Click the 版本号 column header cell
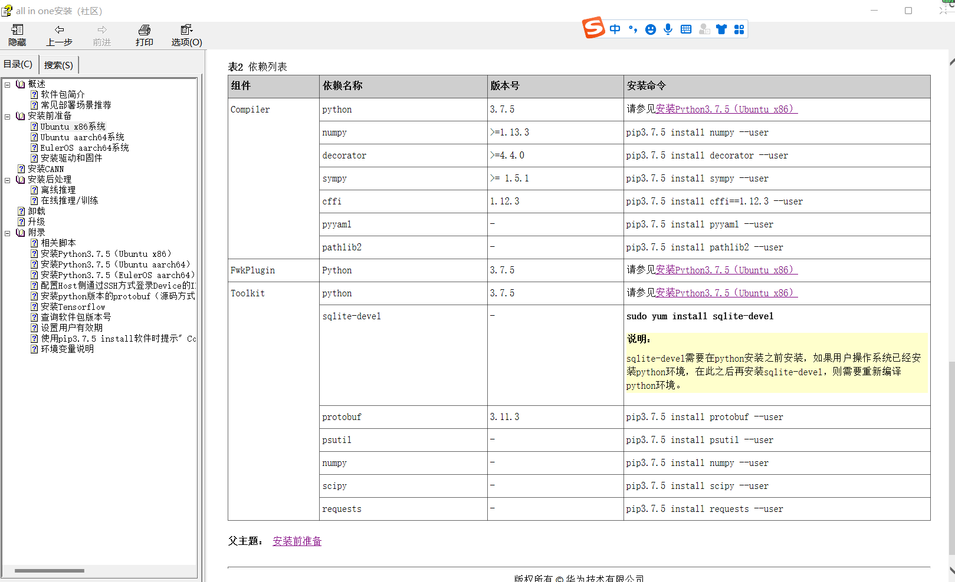955x582 pixels. [556, 86]
